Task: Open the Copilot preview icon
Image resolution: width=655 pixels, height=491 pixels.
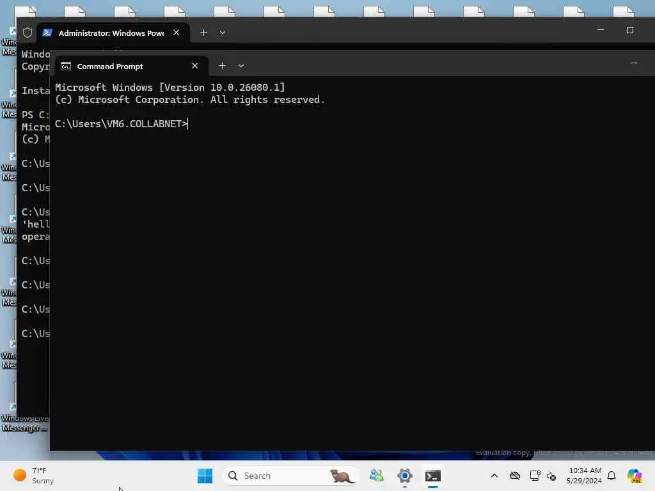Action: [635, 476]
